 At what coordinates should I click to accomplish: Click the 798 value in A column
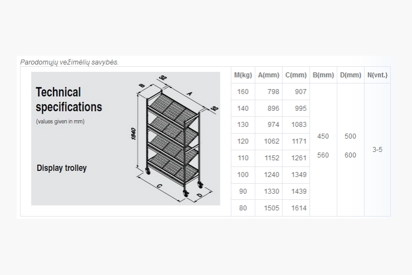tap(273, 92)
